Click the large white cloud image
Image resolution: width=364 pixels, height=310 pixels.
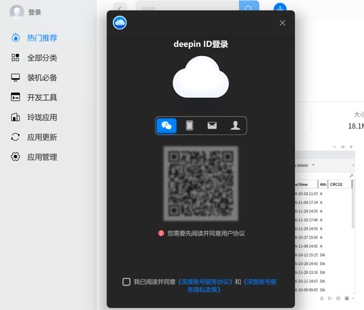[x=201, y=77]
